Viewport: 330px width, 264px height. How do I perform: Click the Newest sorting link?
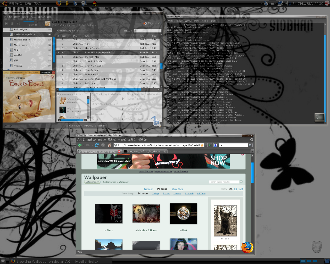(x=148, y=189)
